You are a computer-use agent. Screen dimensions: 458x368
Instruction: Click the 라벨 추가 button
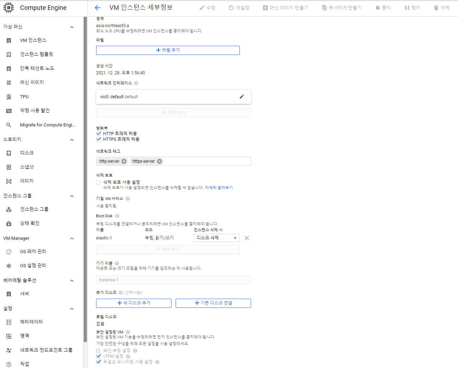tap(168, 50)
